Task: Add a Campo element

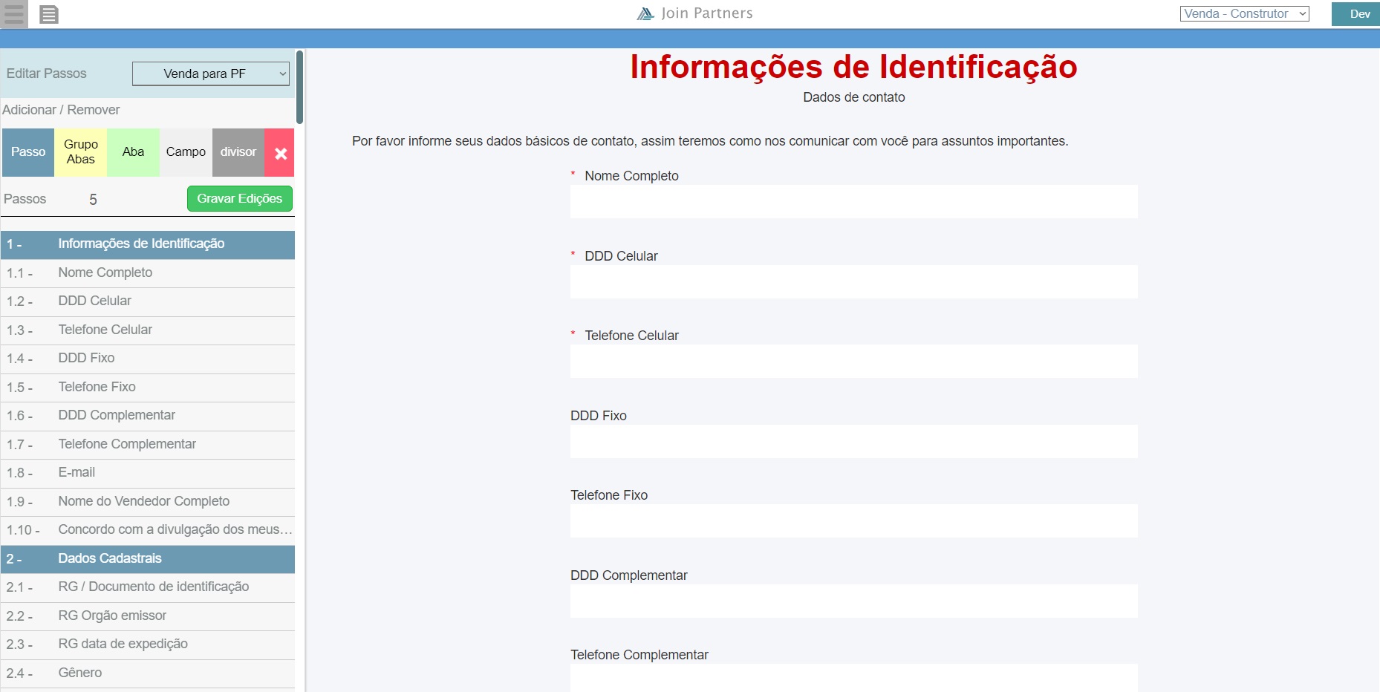Action: [x=186, y=152]
